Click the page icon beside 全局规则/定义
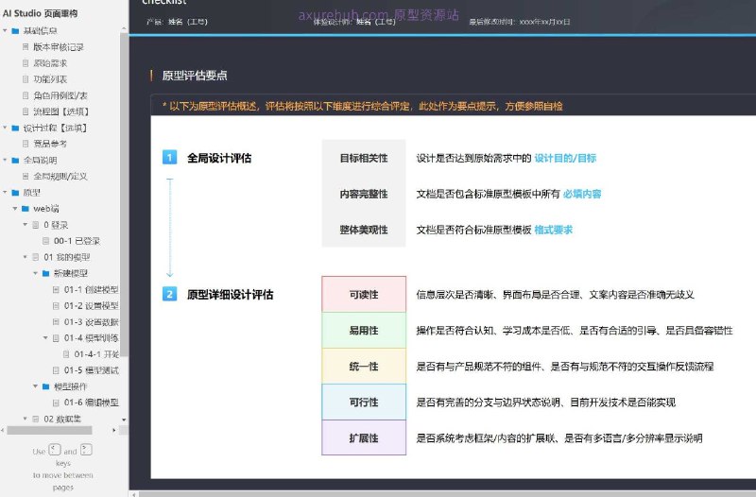The height and width of the screenshot is (497, 756). [x=26, y=176]
